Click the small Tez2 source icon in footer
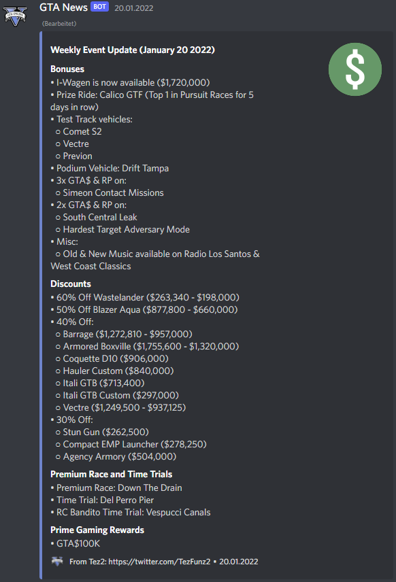 click(x=58, y=562)
